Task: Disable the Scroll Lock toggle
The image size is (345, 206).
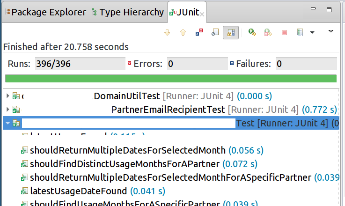Action: pos(230,32)
